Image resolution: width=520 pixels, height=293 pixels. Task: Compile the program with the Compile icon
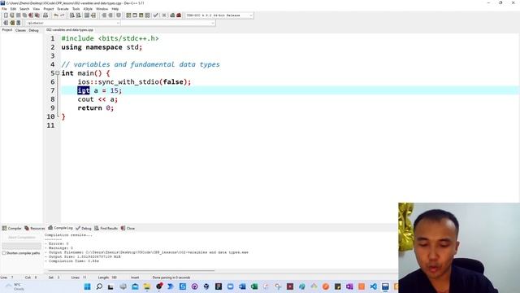pyautogui.click(x=128, y=15)
